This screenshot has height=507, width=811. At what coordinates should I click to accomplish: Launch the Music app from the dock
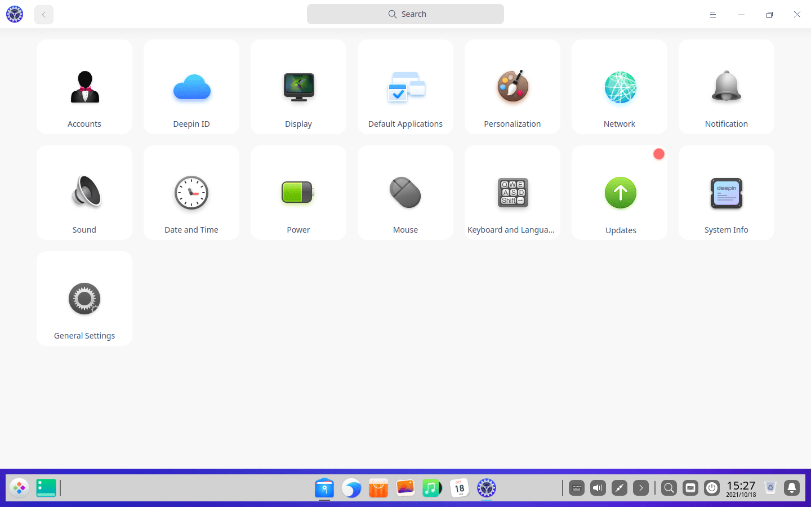[x=432, y=488]
